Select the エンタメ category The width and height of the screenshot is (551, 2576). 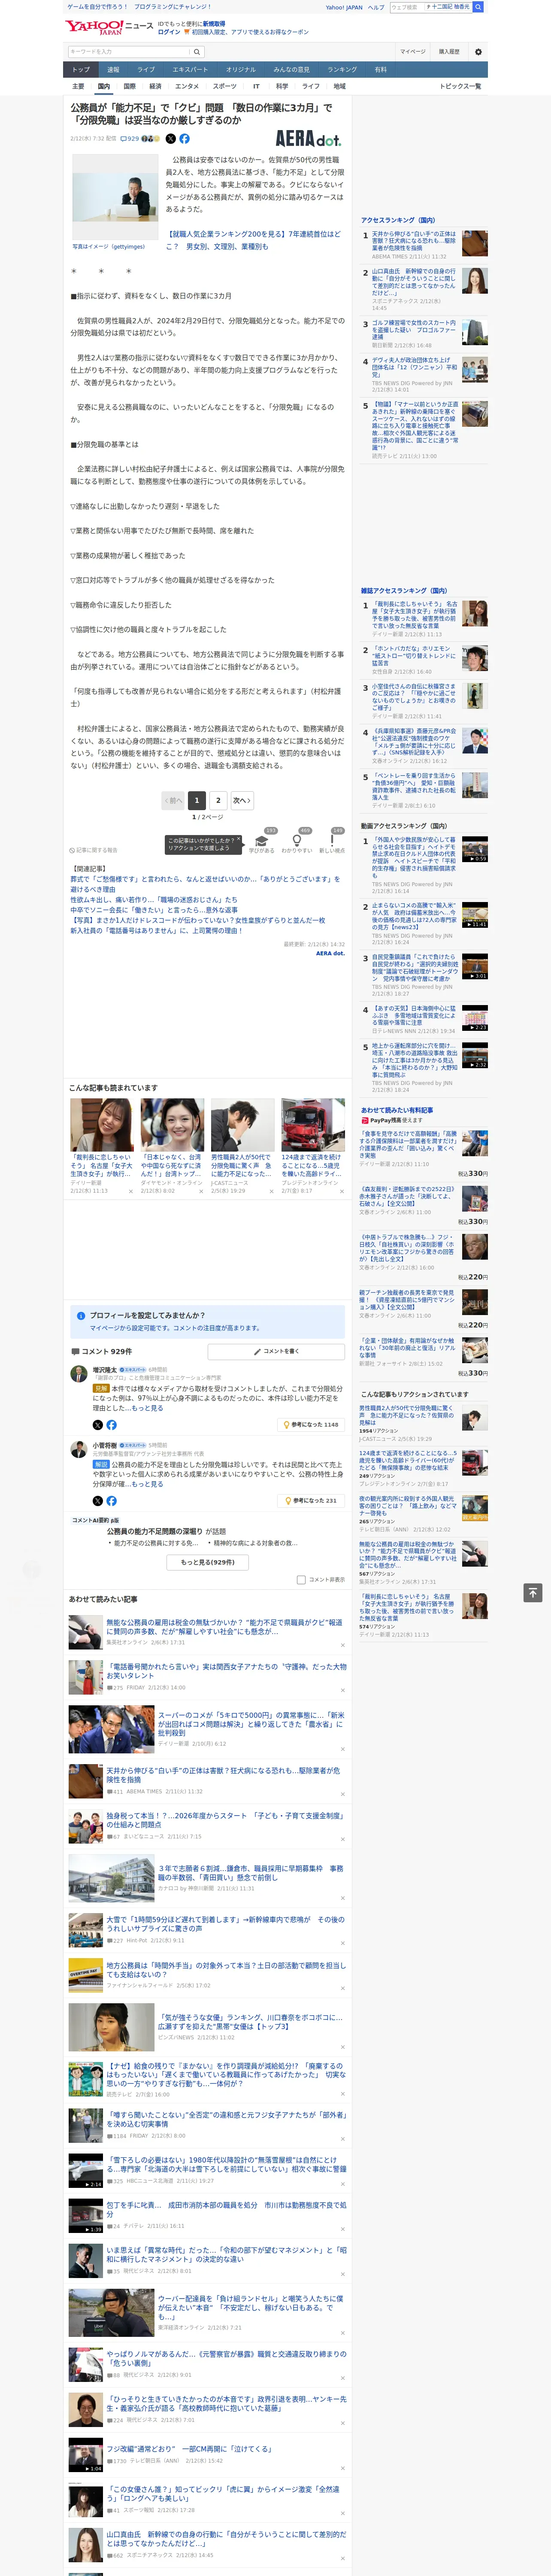[187, 86]
